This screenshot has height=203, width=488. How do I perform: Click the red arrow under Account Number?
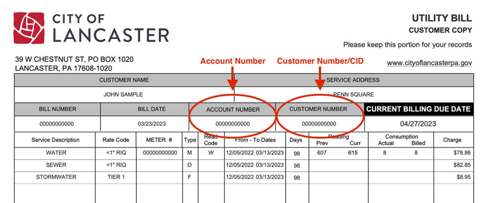tap(232, 79)
